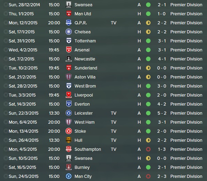
Task: Select the row circle beside Sat, 7/2/2015
Action: click(6, 59)
